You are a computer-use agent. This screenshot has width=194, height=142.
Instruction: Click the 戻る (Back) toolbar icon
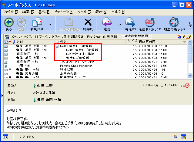coord(9,22)
